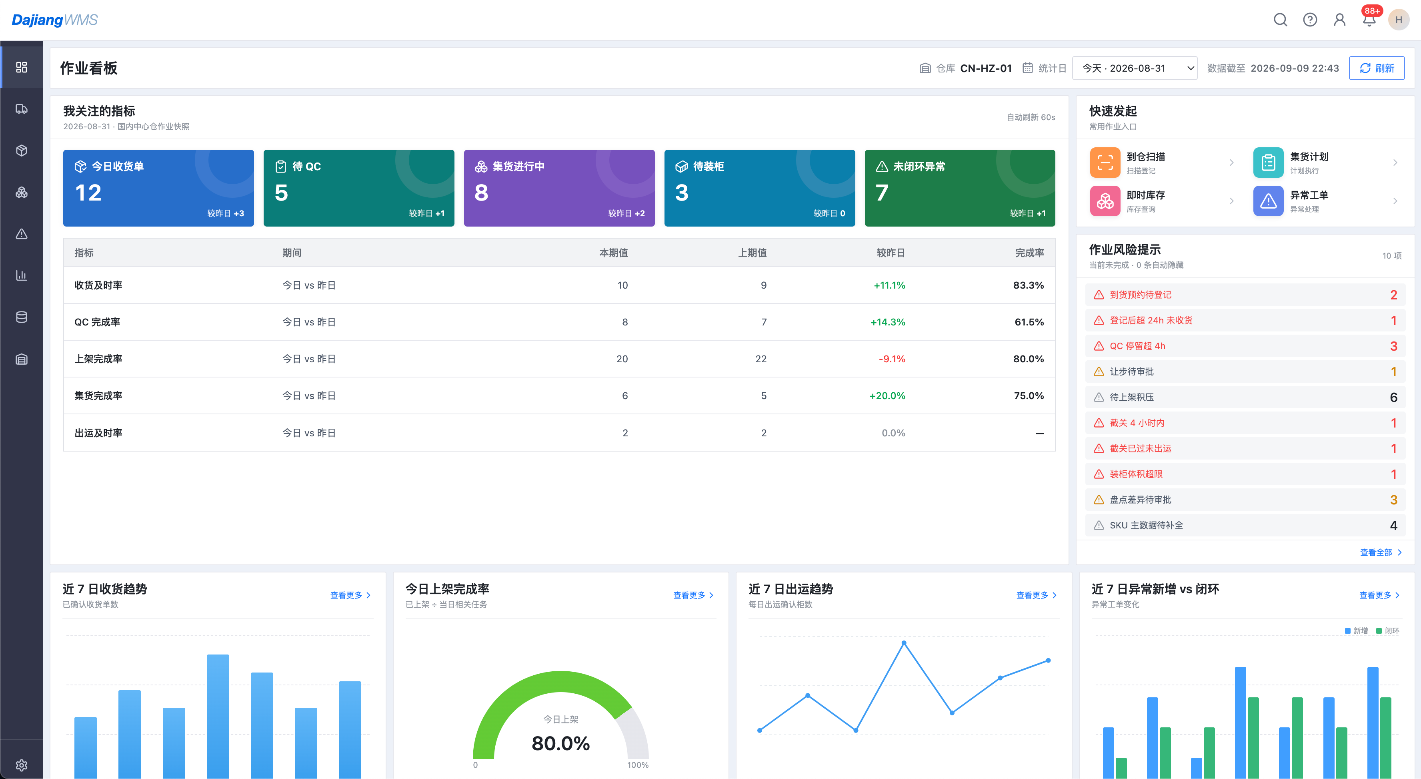Click the 异常工单 blue warning icon
Viewport: 1421px width, 779px height.
point(1268,201)
